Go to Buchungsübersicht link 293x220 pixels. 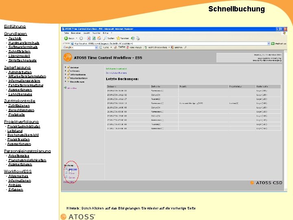pos(23,135)
